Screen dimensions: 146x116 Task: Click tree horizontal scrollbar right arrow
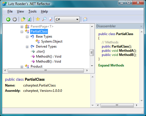coord(87,70)
